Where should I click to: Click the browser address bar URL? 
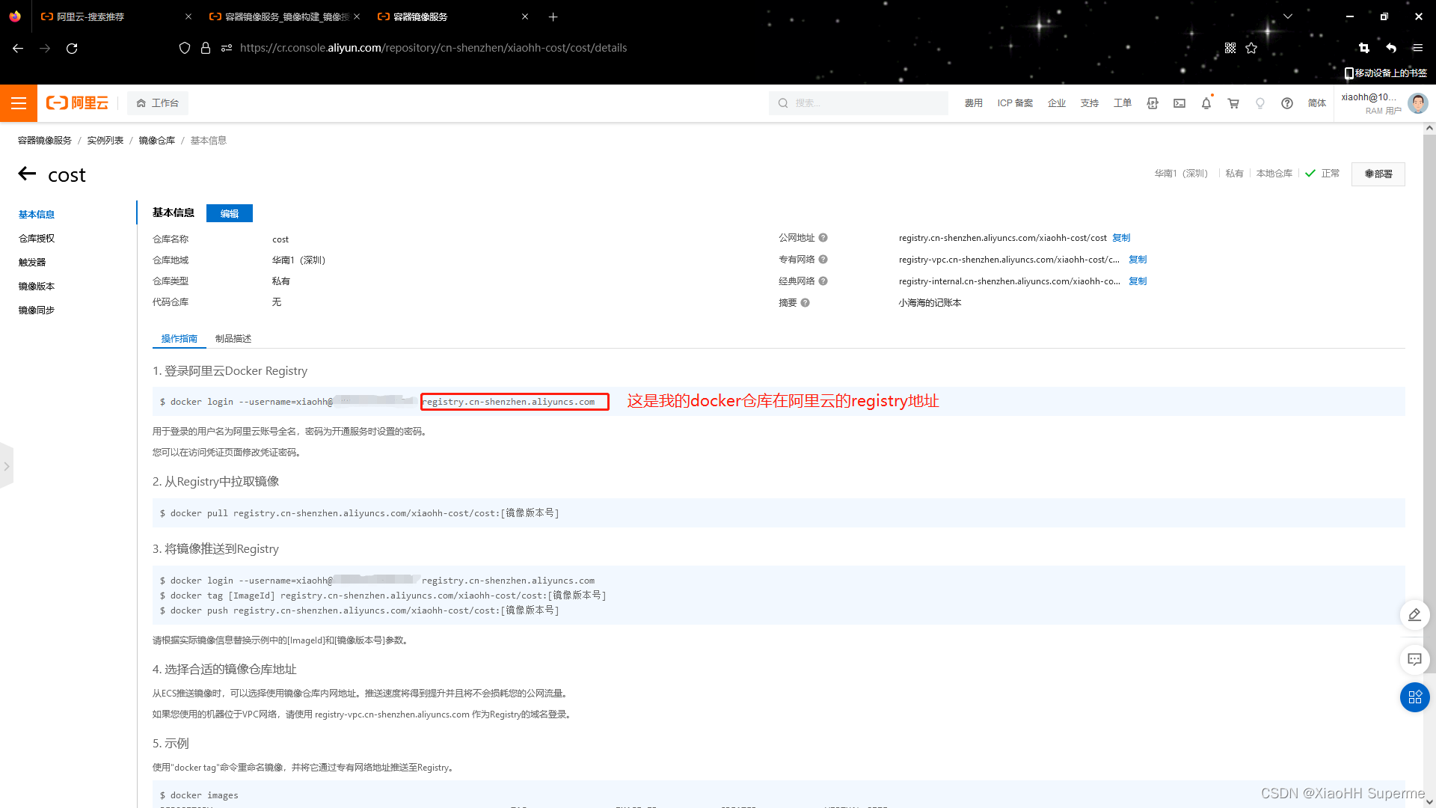[x=434, y=48]
